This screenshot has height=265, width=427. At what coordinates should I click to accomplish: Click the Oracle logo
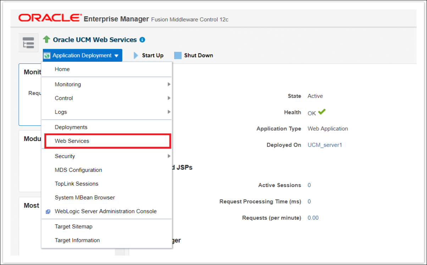click(x=50, y=18)
